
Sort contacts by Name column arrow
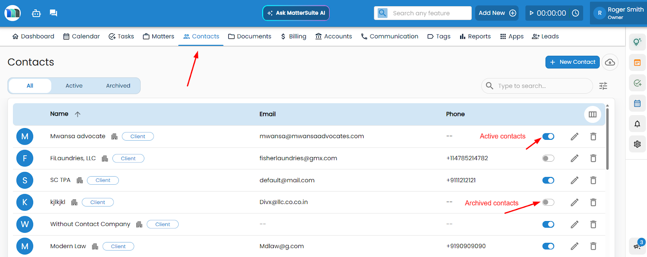pos(78,114)
